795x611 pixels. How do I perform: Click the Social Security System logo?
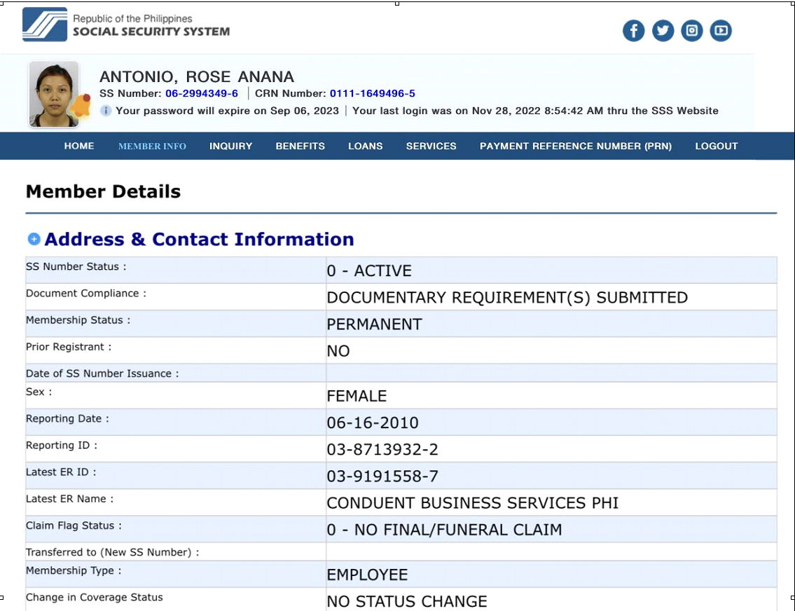pyautogui.click(x=126, y=25)
